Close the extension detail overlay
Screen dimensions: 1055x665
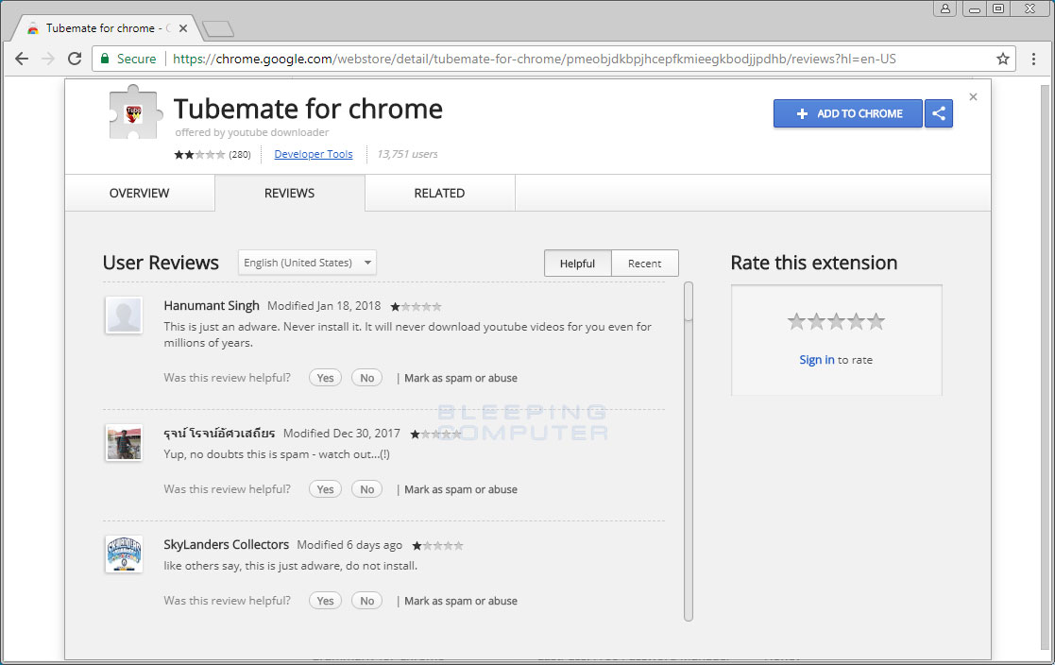pos(973,97)
